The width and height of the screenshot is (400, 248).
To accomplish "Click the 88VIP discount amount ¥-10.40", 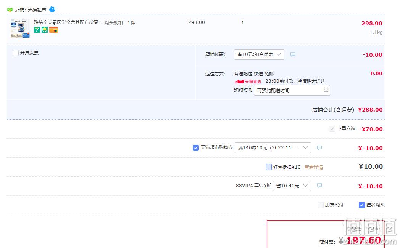I will tap(370, 186).
